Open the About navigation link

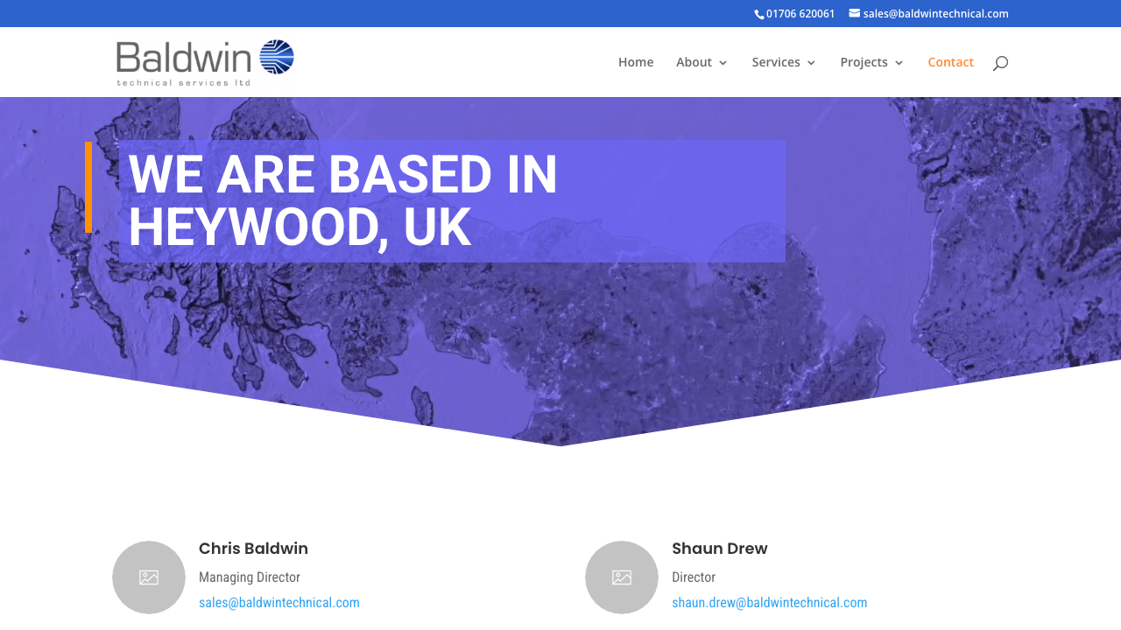tap(694, 62)
